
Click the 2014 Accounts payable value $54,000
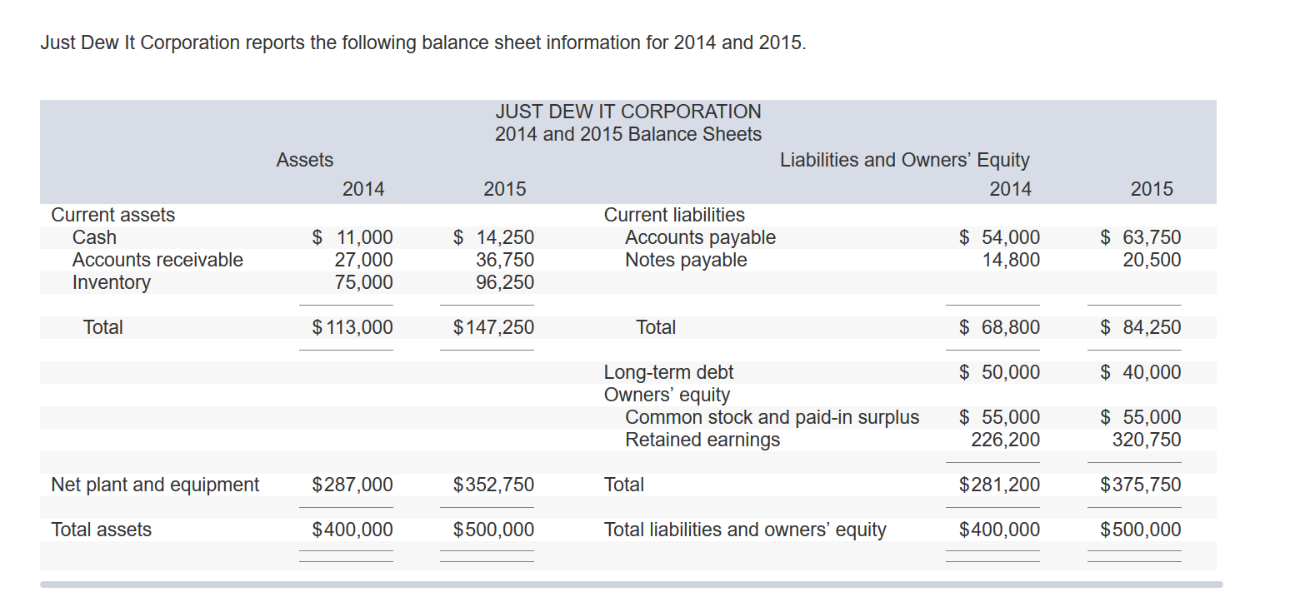[x=1000, y=237]
